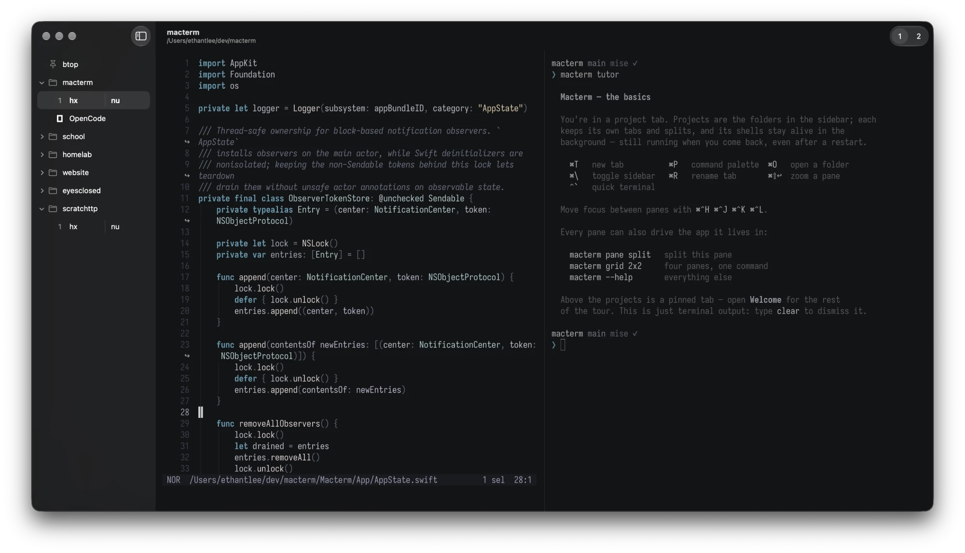This screenshot has height=553, width=965.
Task: Switch to tab 2 in top-right switcher
Action: point(918,36)
